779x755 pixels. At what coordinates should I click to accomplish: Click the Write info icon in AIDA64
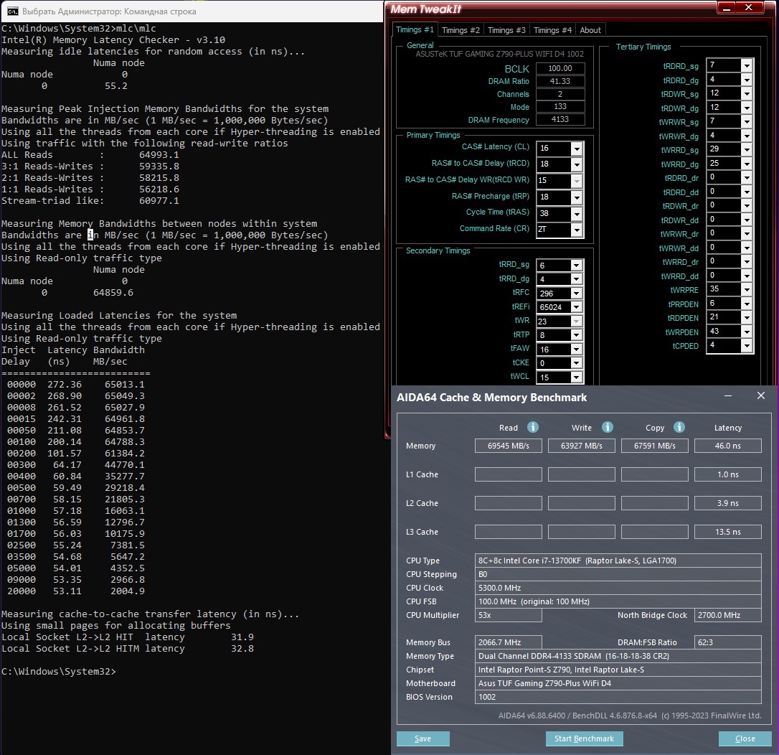(607, 427)
